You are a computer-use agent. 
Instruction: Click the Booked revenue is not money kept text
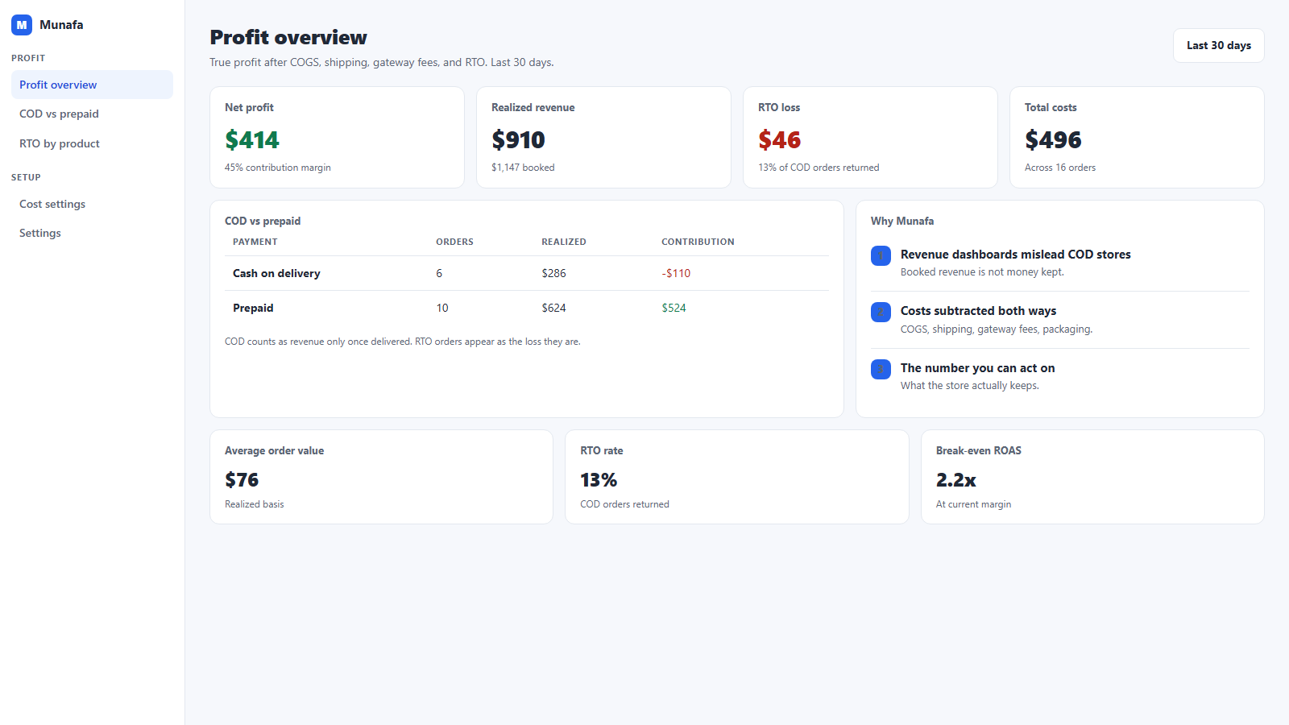(982, 272)
